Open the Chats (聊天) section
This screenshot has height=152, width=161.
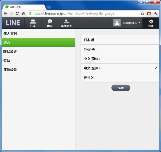50,23
